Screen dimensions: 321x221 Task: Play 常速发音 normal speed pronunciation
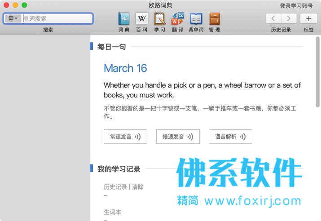pos(125,137)
